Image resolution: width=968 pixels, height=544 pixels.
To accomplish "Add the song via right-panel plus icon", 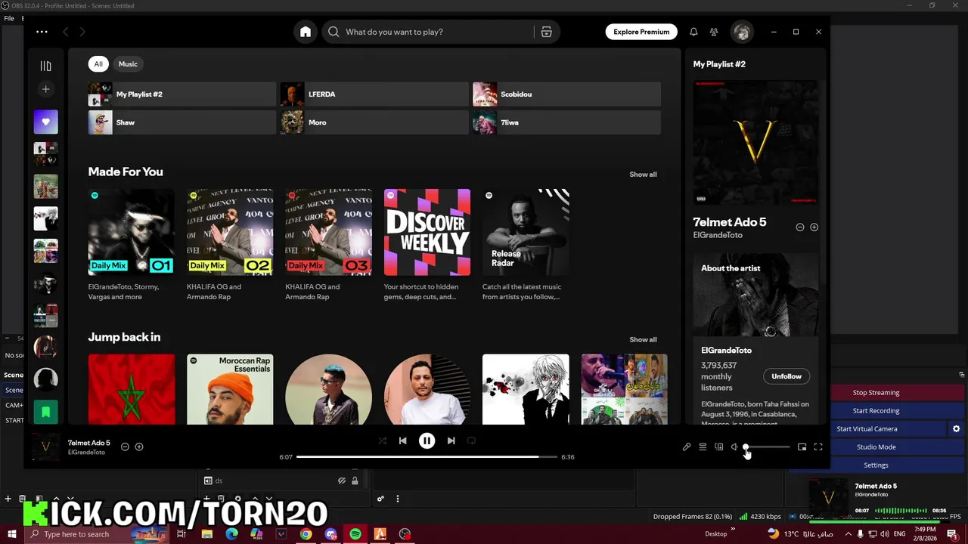I will 814,227.
